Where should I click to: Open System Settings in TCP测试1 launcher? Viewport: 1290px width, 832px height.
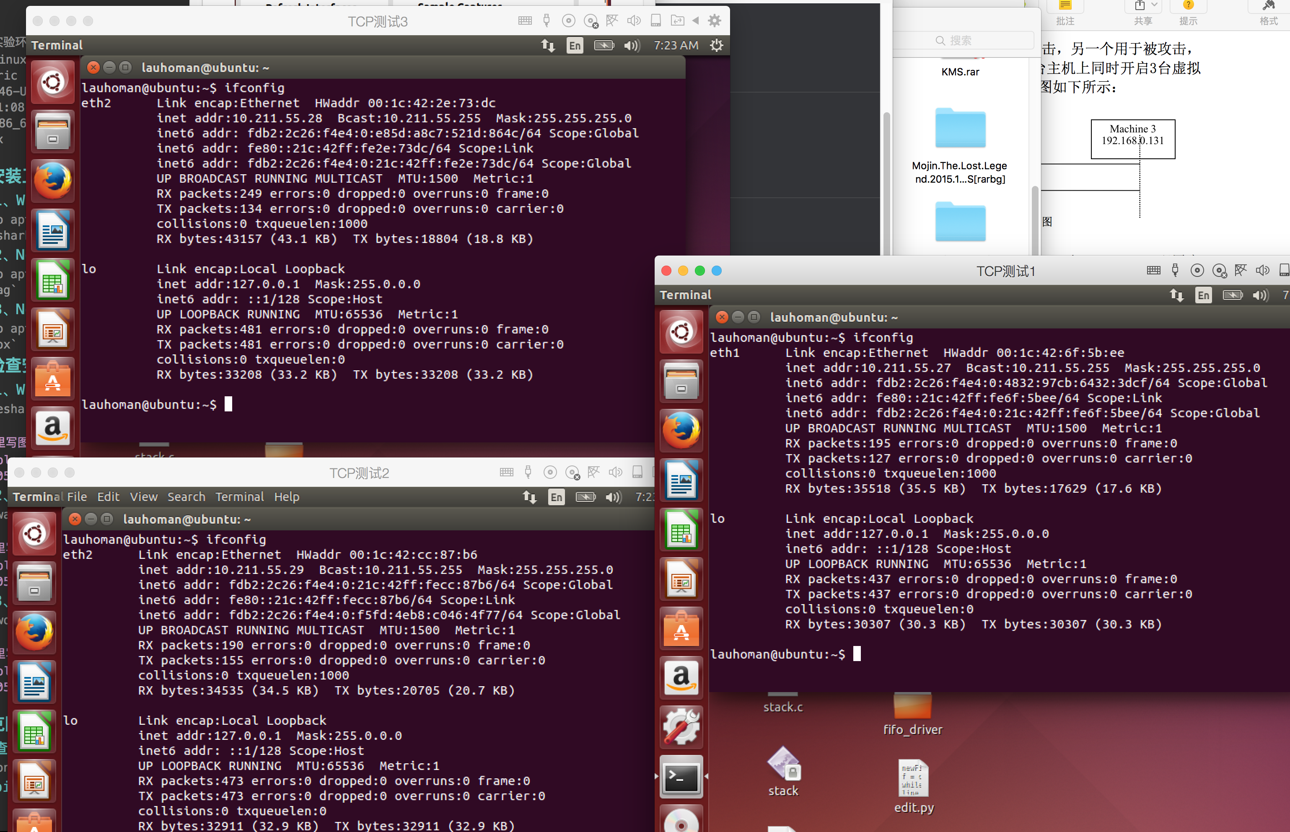coord(681,728)
